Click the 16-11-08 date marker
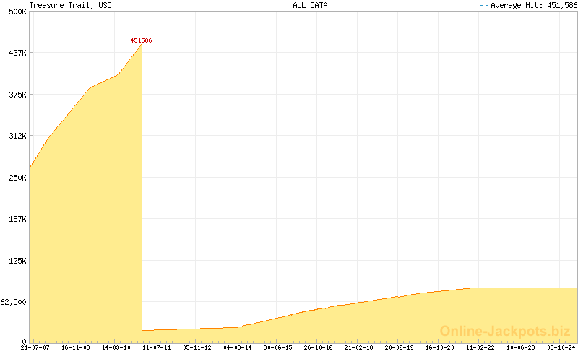Image resolution: width=578 pixels, height=354 pixels. point(75,347)
